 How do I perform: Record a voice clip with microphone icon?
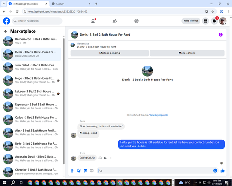(x=72, y=171)
